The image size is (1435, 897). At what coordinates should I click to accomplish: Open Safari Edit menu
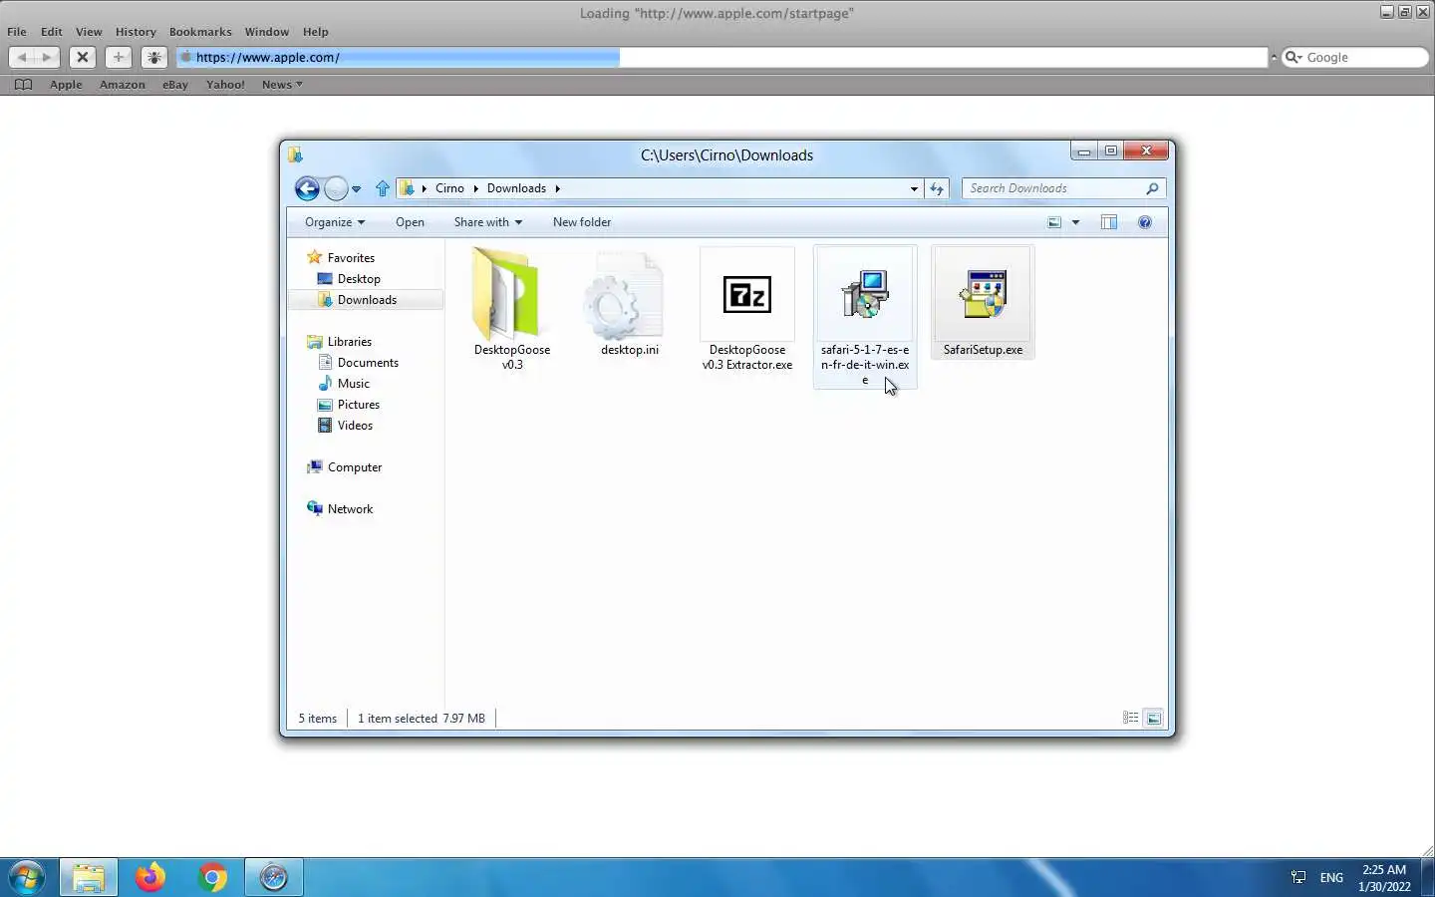(52, 32)
